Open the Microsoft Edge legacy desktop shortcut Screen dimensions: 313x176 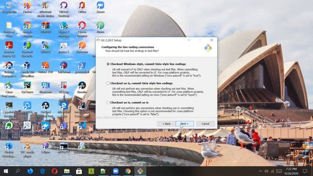point(64,110)
